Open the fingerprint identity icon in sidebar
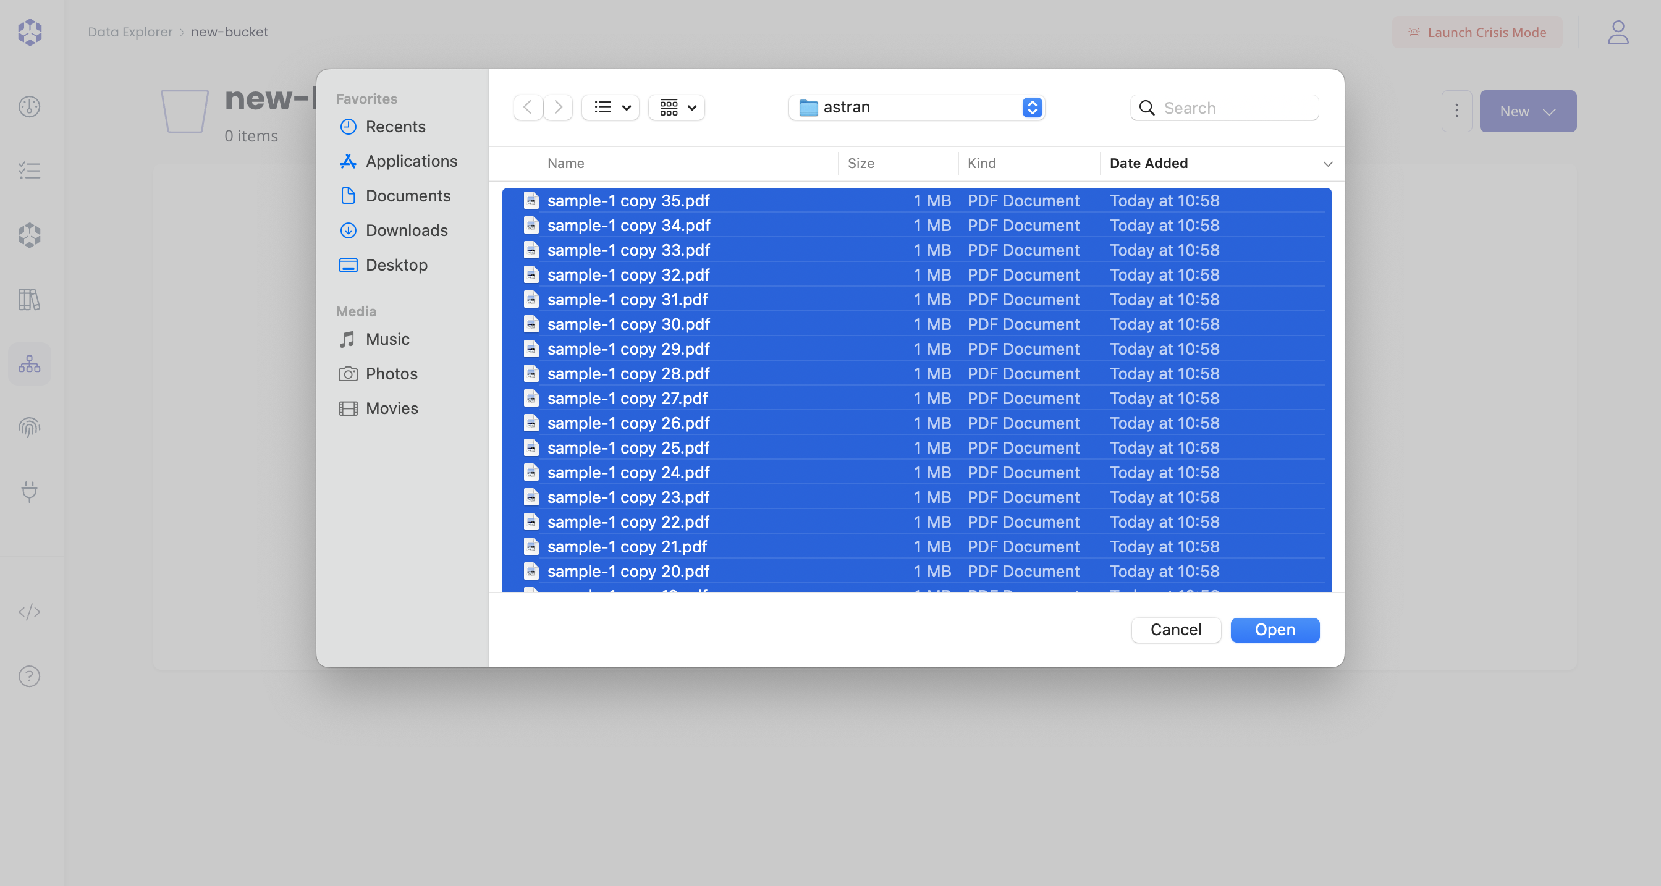The image size is (1661, 886). tap(29, 426)
